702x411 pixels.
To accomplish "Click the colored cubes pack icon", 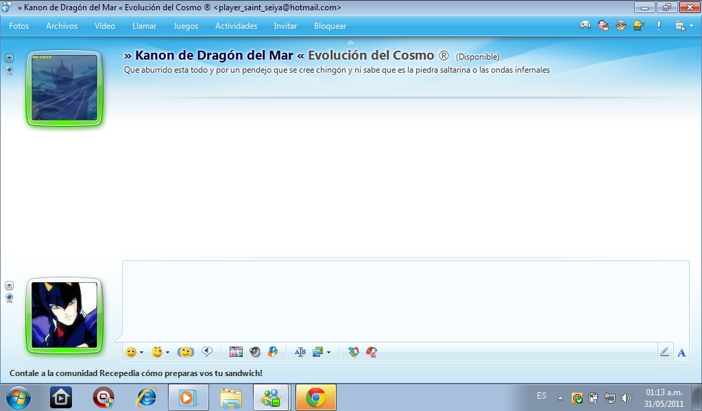I will pos(273,352).
